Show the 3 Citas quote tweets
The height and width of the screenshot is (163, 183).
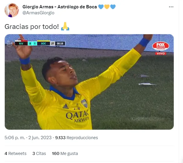[x=39, y=153]
